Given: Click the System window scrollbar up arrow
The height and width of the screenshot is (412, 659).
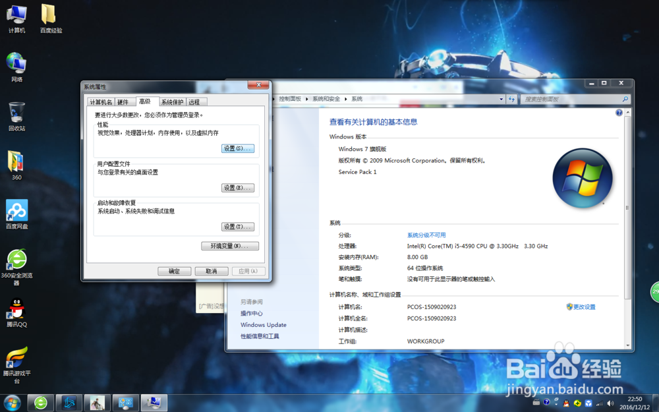Looking at the screenshot, I should [x=627, y=113].
